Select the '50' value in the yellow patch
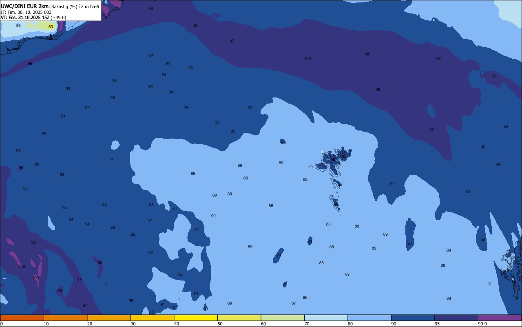The width and height of the screenshot is (522, 327). tap(51, 27)
